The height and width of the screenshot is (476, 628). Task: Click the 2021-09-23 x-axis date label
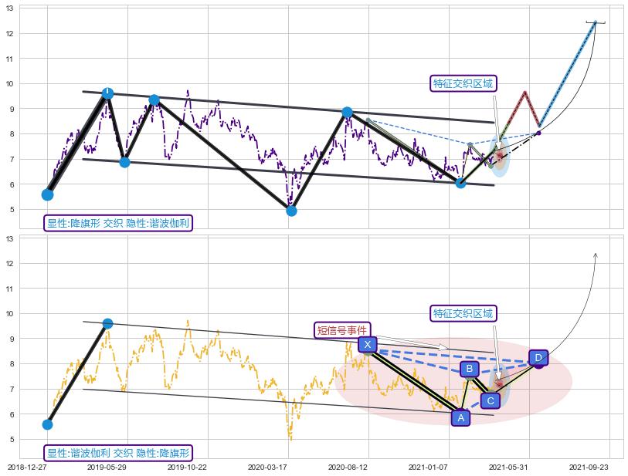589,467
